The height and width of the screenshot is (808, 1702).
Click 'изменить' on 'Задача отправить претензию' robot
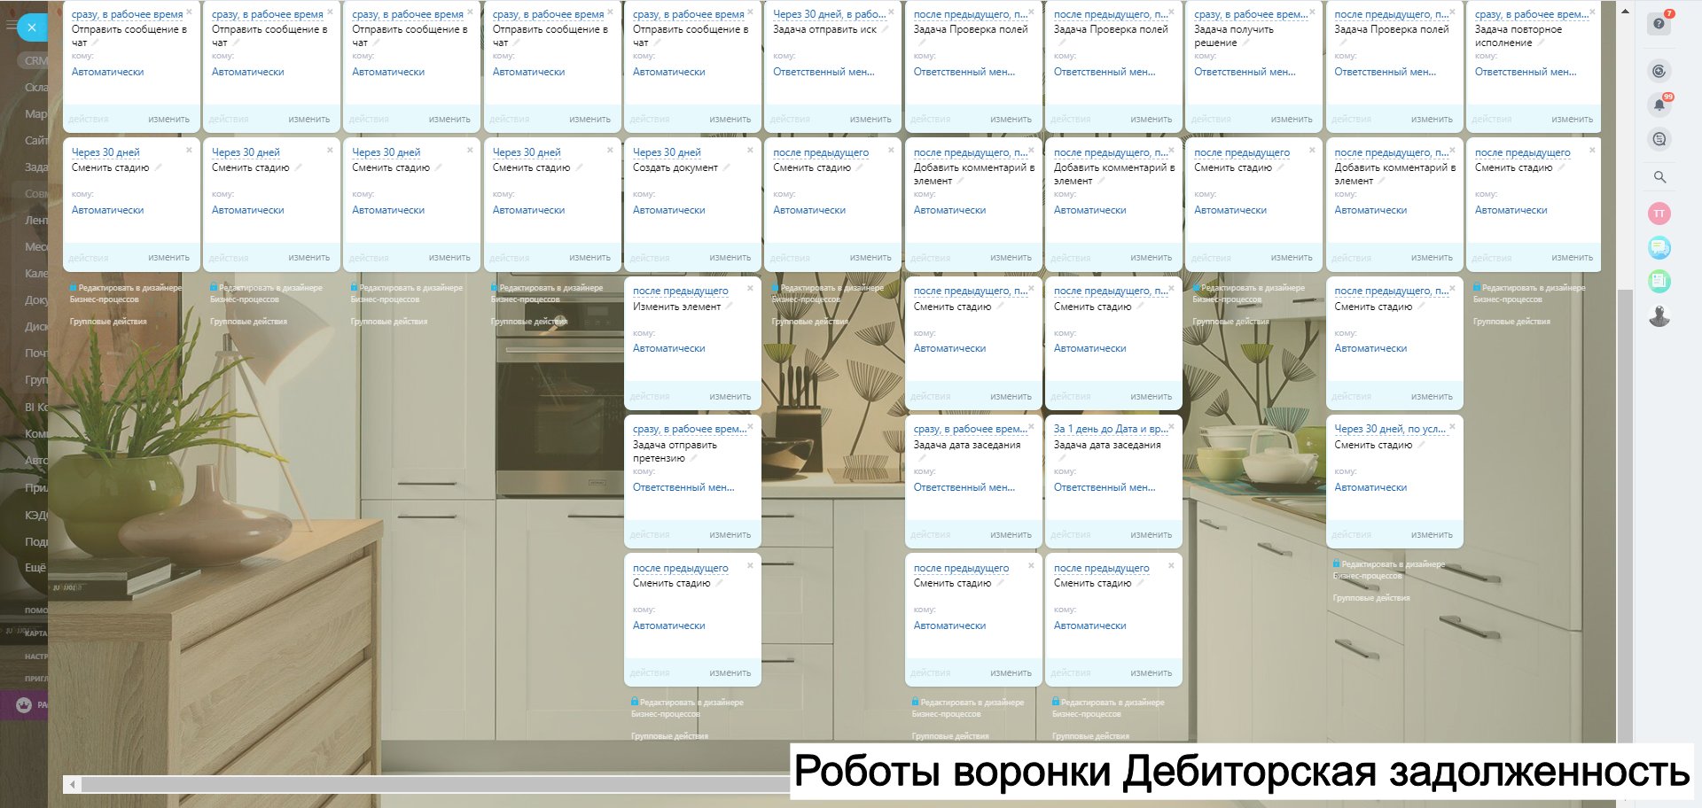click(x=730, y=534)
